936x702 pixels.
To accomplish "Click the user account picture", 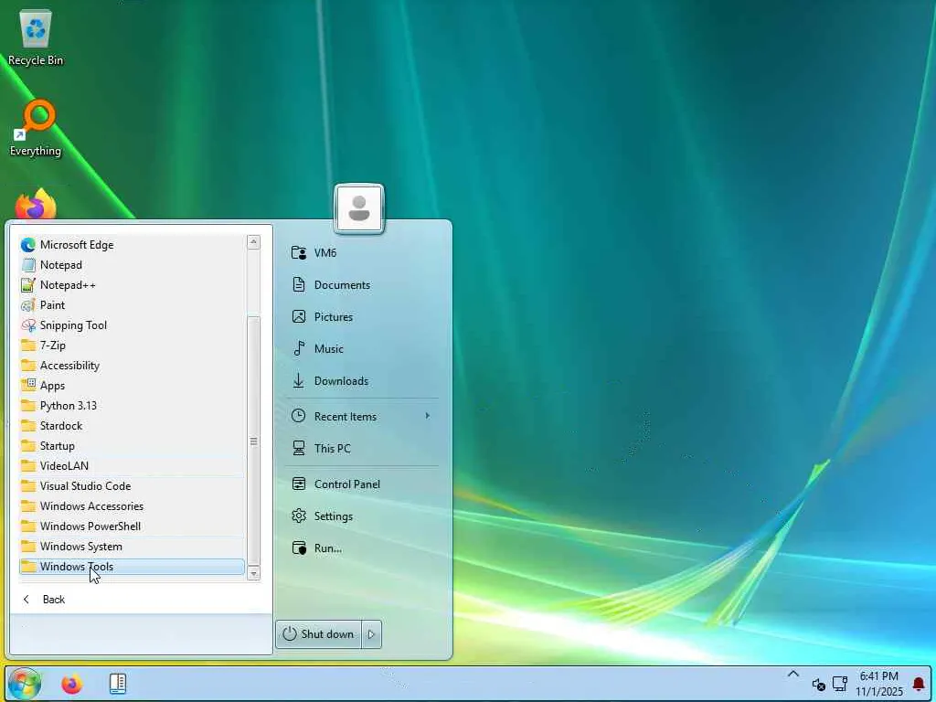I will click(x=358, y=208).
